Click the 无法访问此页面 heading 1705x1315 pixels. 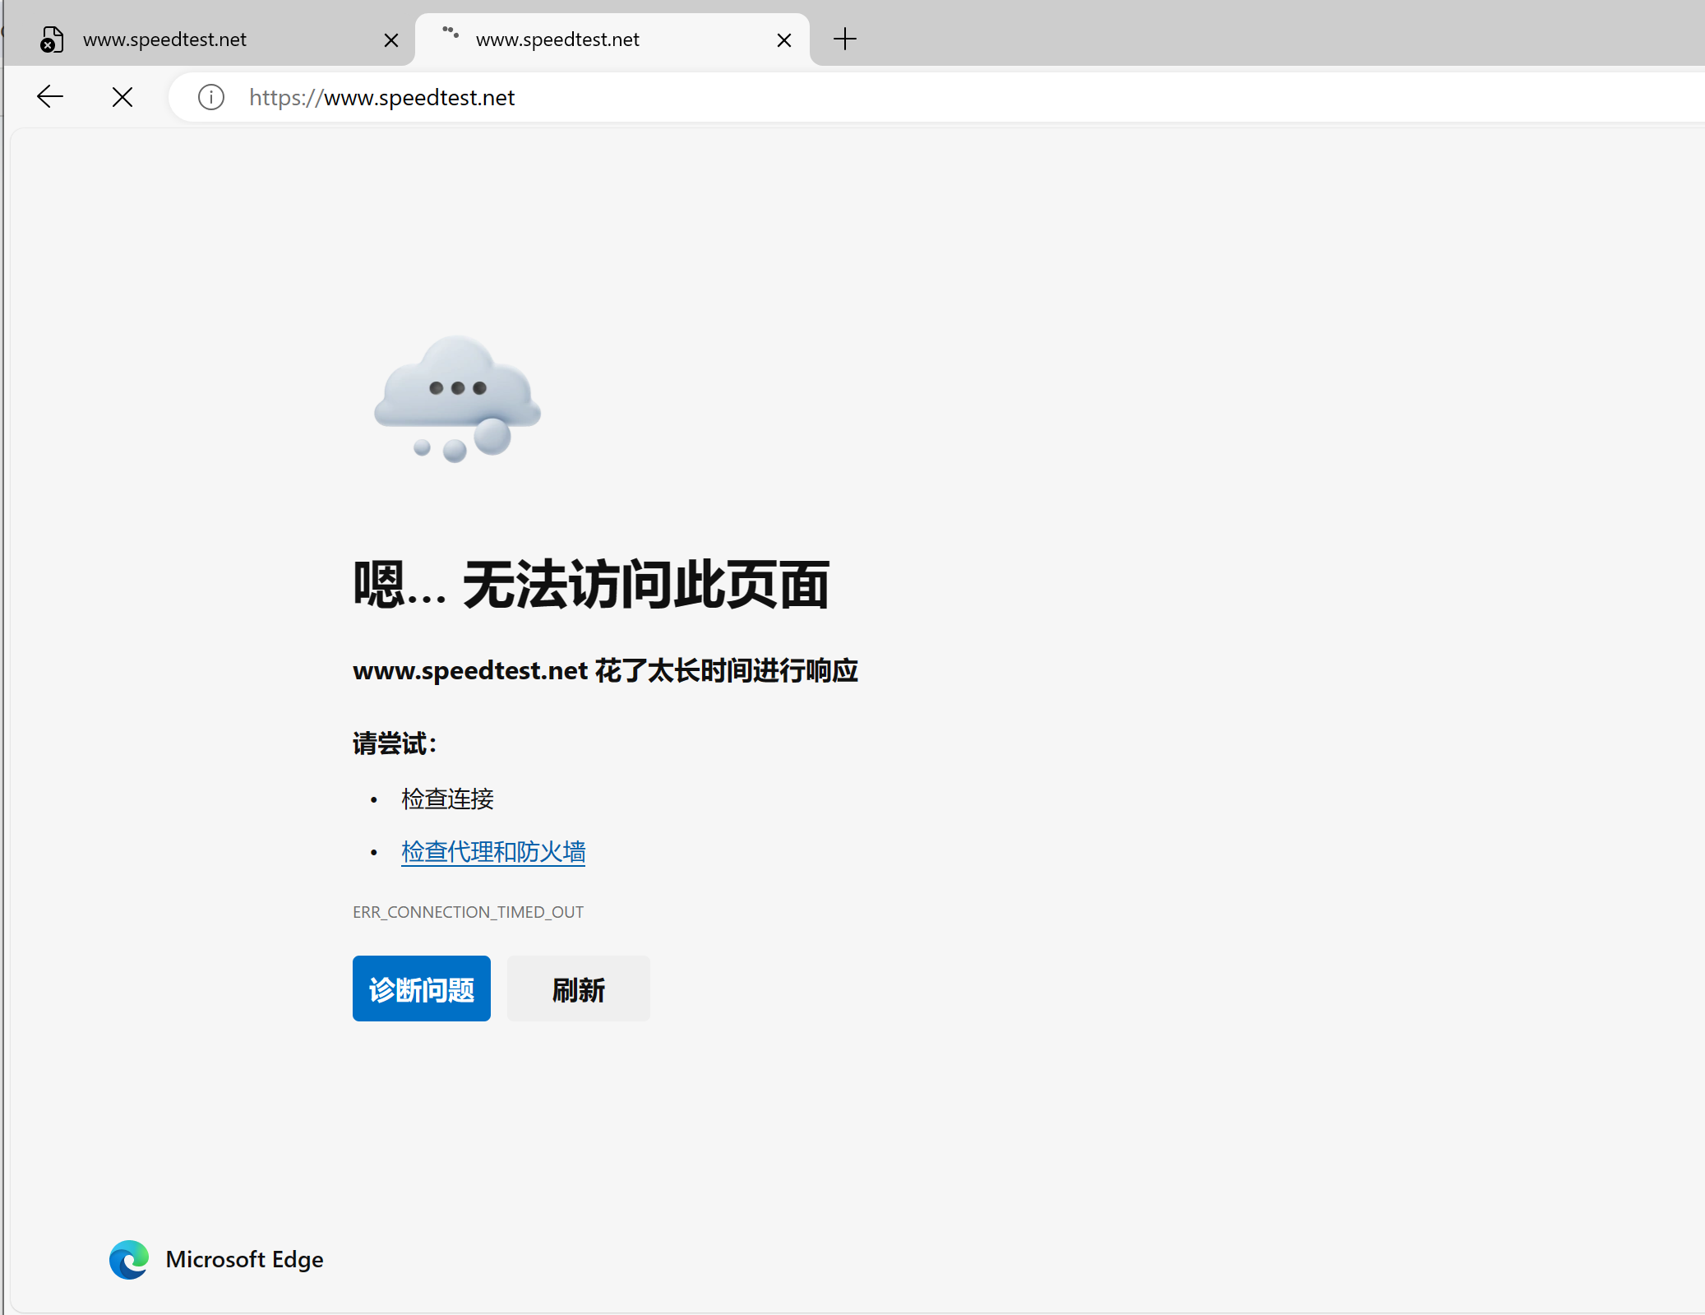[x=645, y=586]
